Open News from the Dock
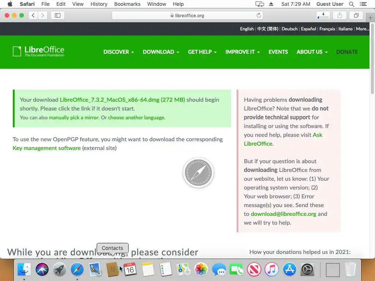 [x=254, y=269]
